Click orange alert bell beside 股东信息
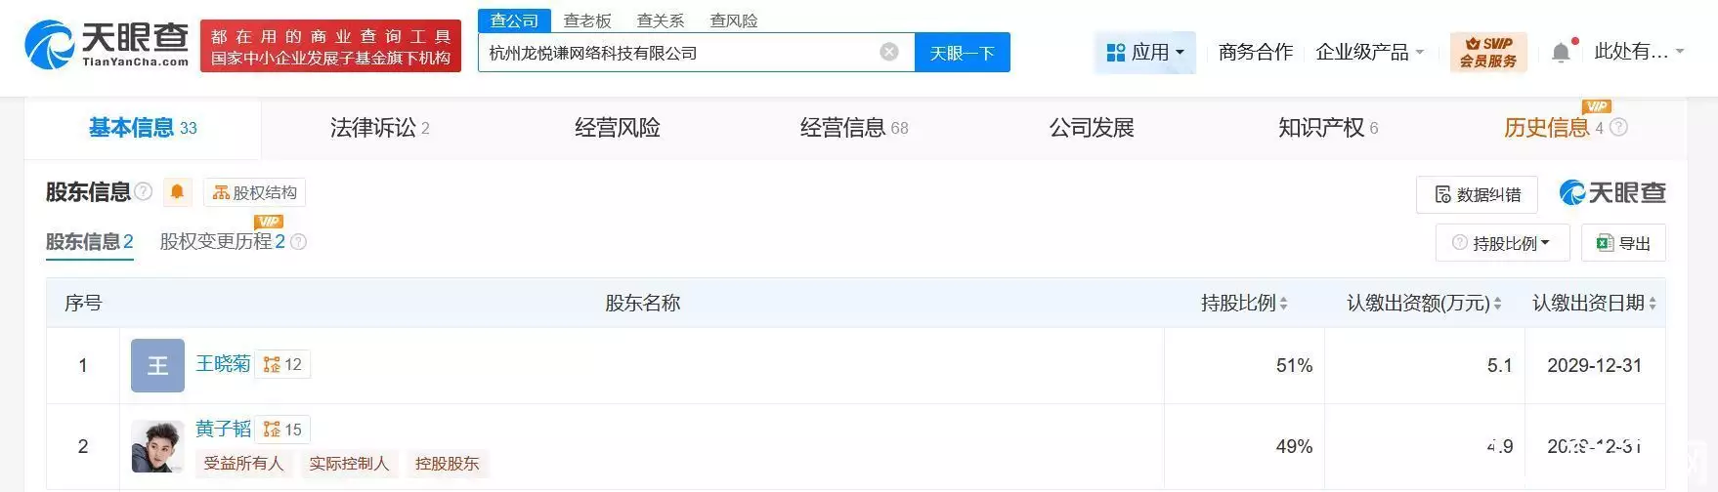Screen dimensions: 1718x492 (x=177, y=192)
